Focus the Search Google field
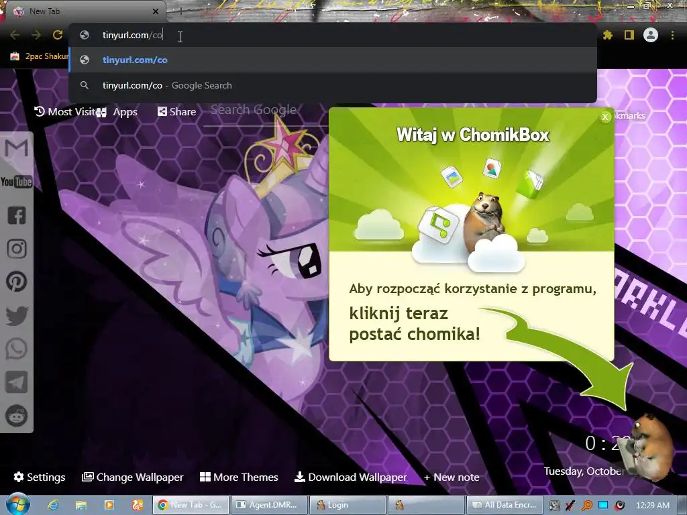The width and height of the screenshot is (687, 515). (x=266, y=111)
